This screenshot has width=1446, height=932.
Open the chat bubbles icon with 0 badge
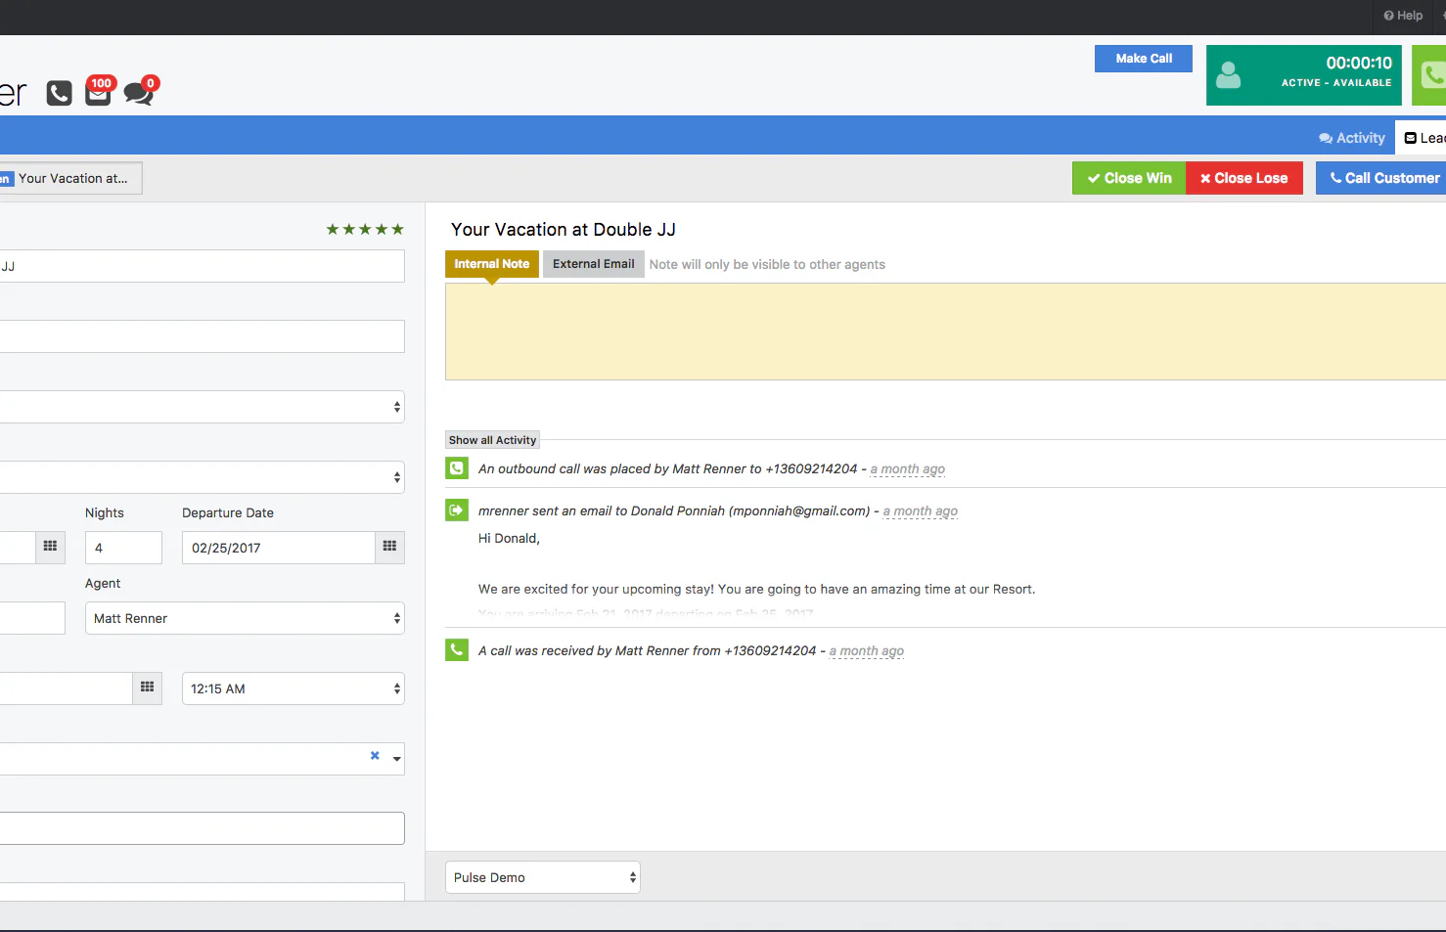point(140,91)
